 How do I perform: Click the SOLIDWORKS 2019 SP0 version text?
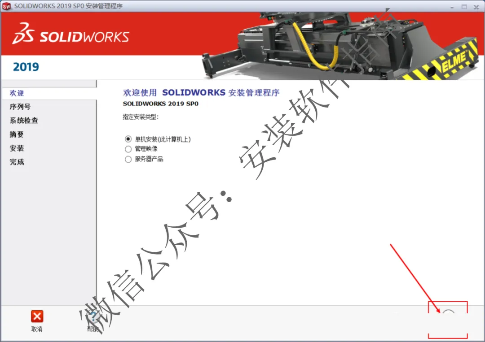tap(160, 104)
